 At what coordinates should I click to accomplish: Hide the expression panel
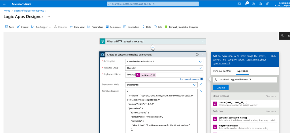274,56
